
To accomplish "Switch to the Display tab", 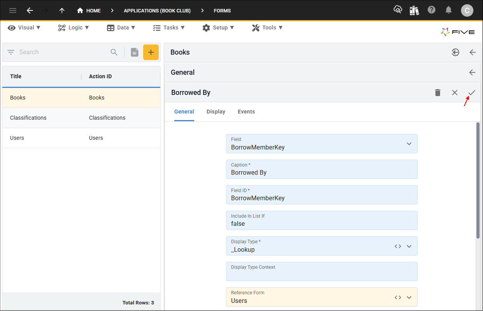I will coord(216,112).
